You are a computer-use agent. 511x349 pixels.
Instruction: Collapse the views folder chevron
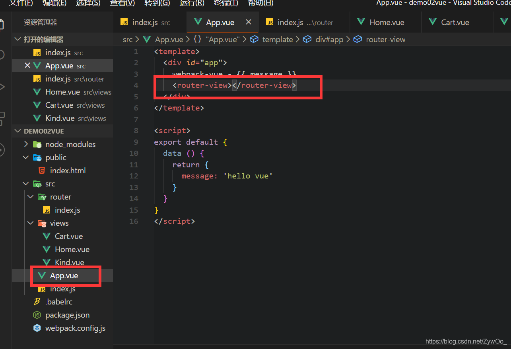[x=31, y=223]
